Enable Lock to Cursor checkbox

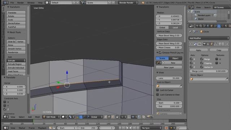(x=157, y=90)
